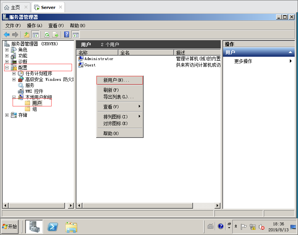Image resolution: width=298 pixels, height=235 pixels.
Task: Select the 组 folder in tree
Action: click(x=35, y=109)
